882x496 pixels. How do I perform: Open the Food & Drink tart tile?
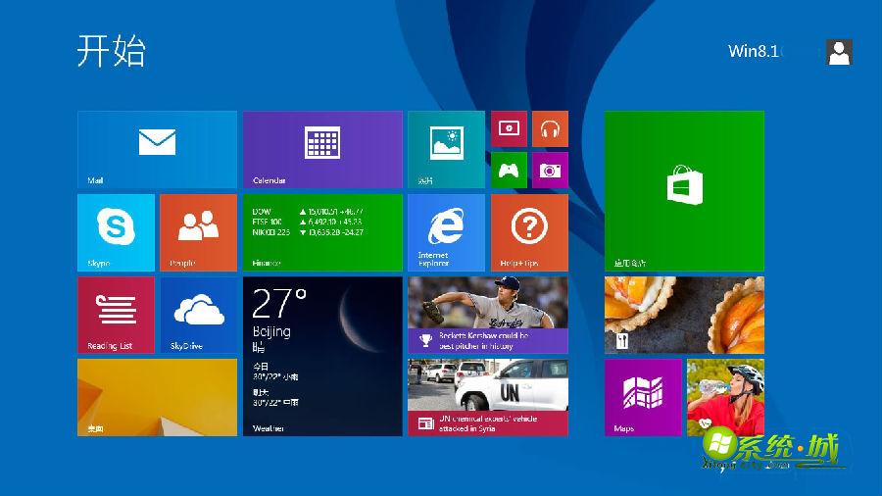(684, 315)
